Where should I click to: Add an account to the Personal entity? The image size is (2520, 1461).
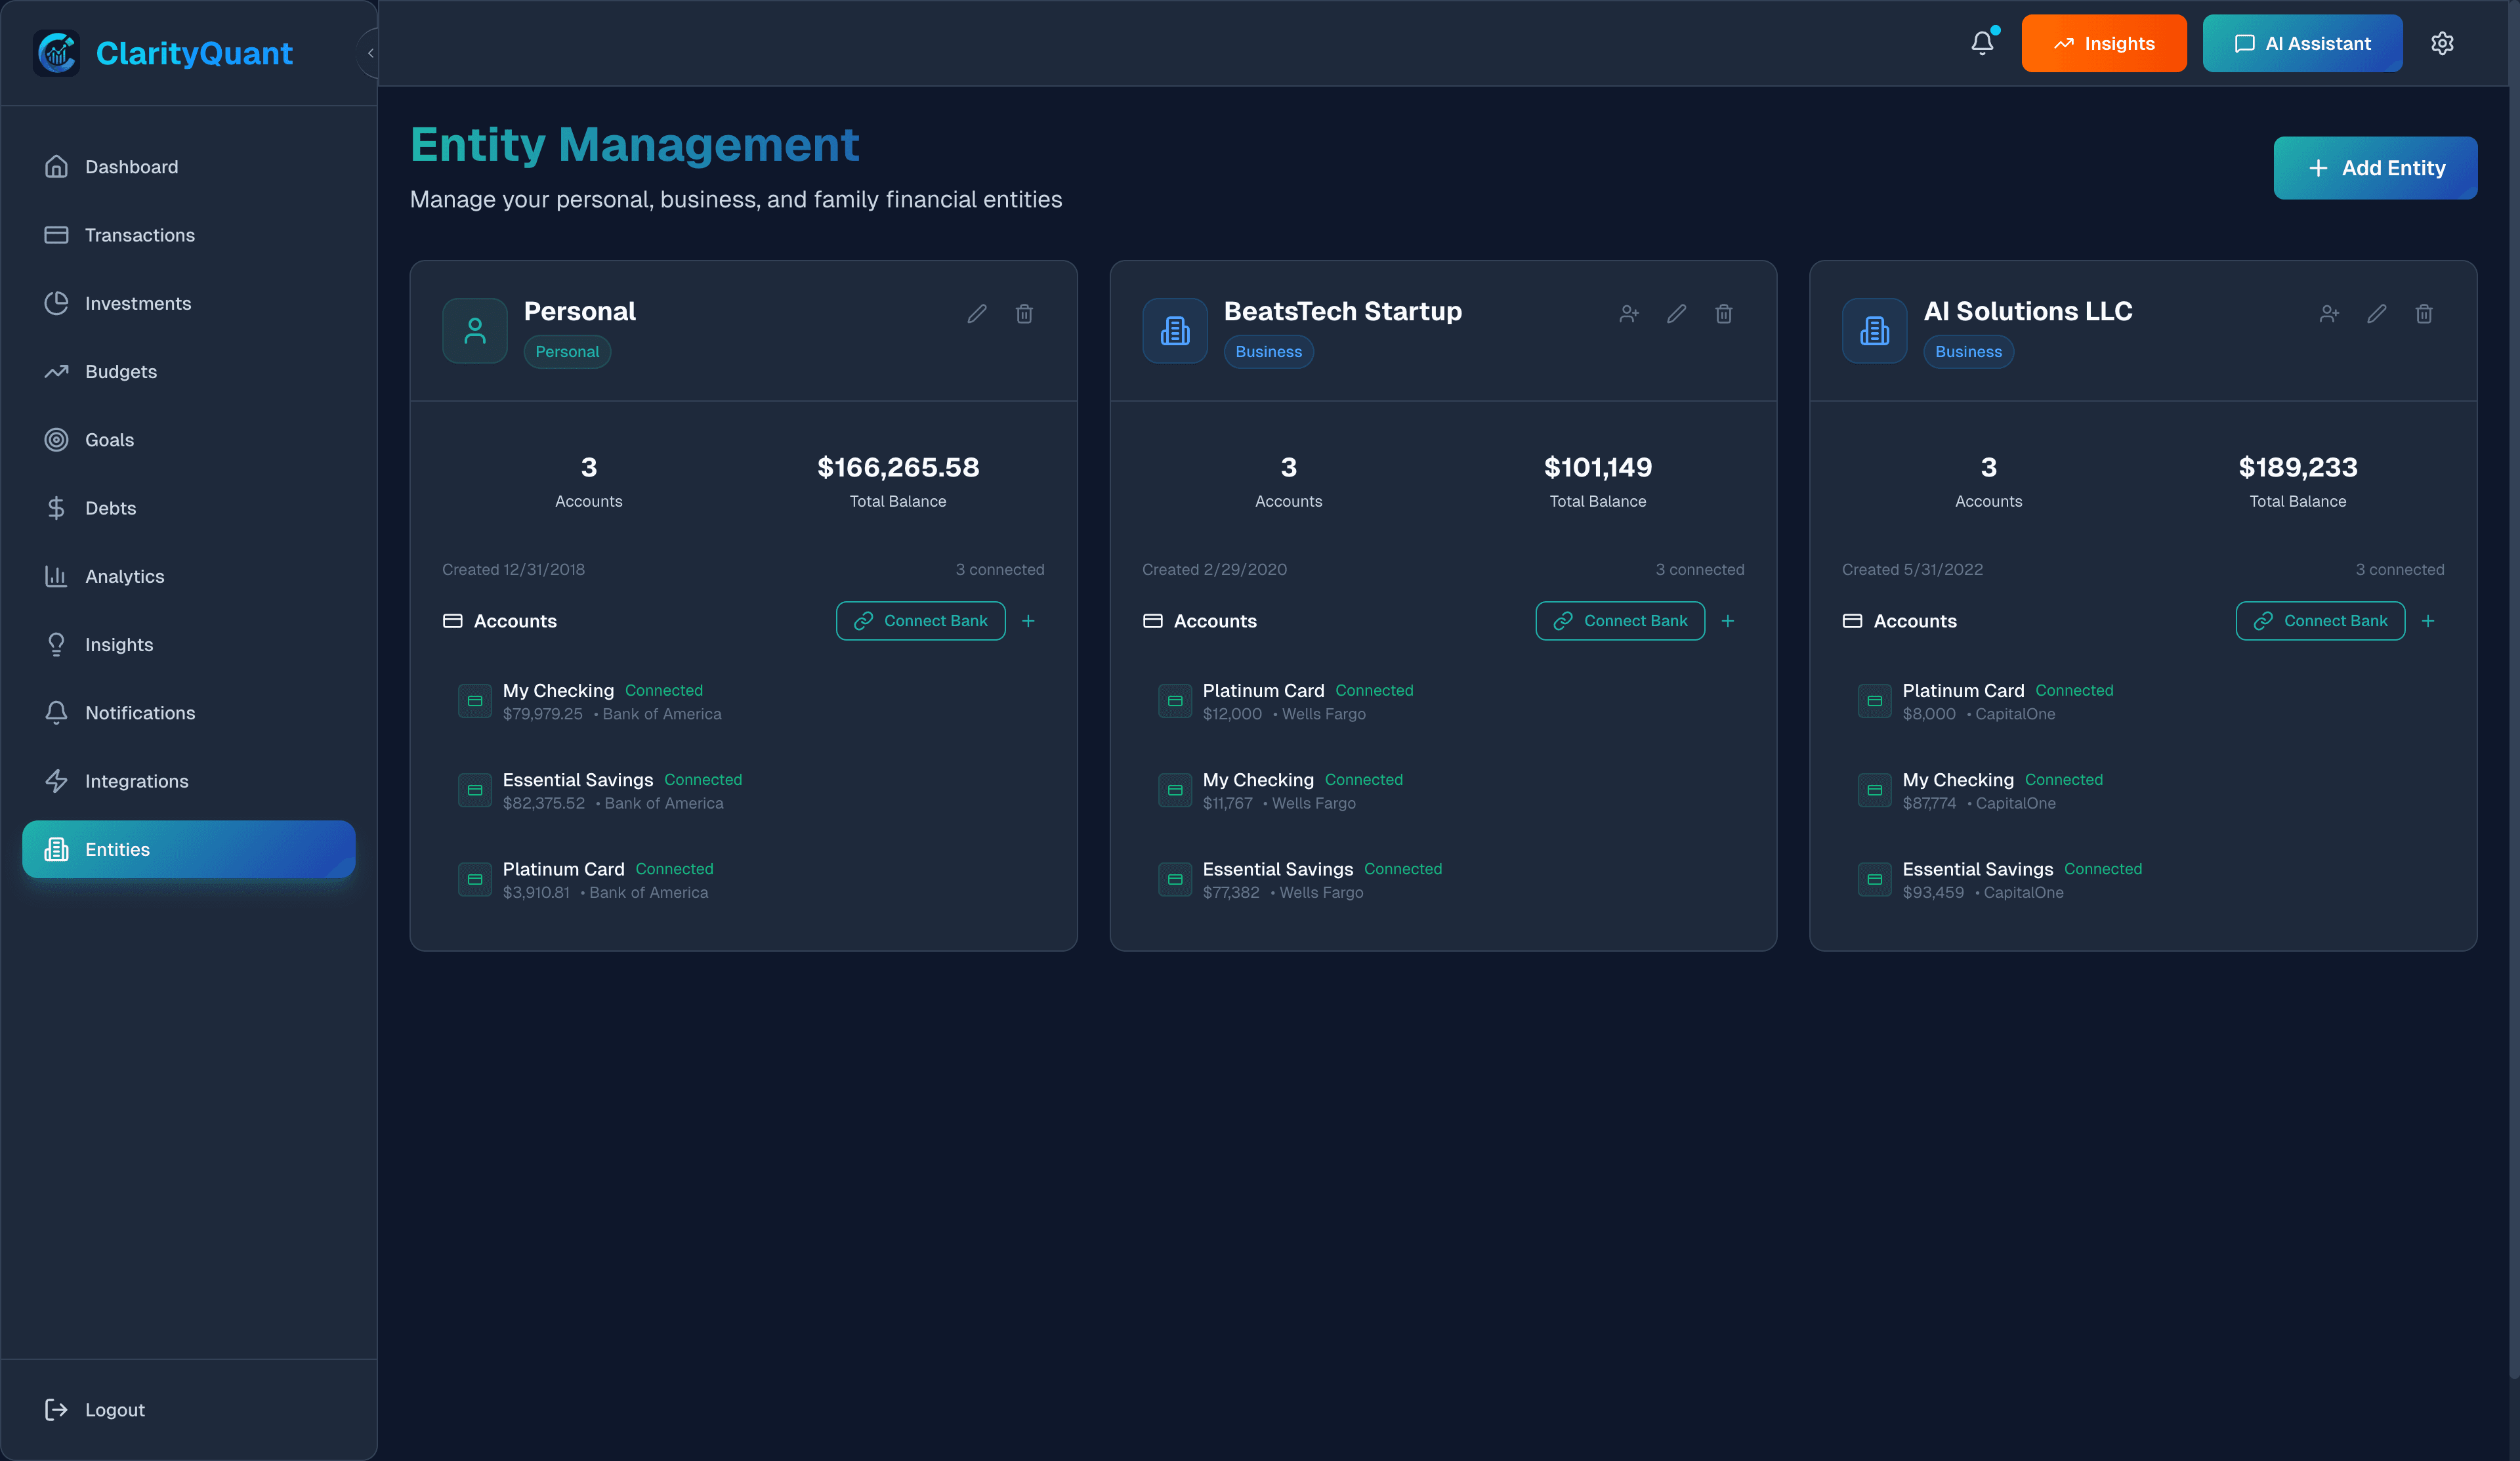(1028, 620)
